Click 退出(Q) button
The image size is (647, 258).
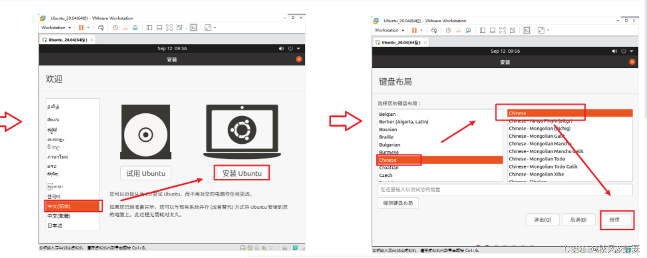click(x=542, y=220)
